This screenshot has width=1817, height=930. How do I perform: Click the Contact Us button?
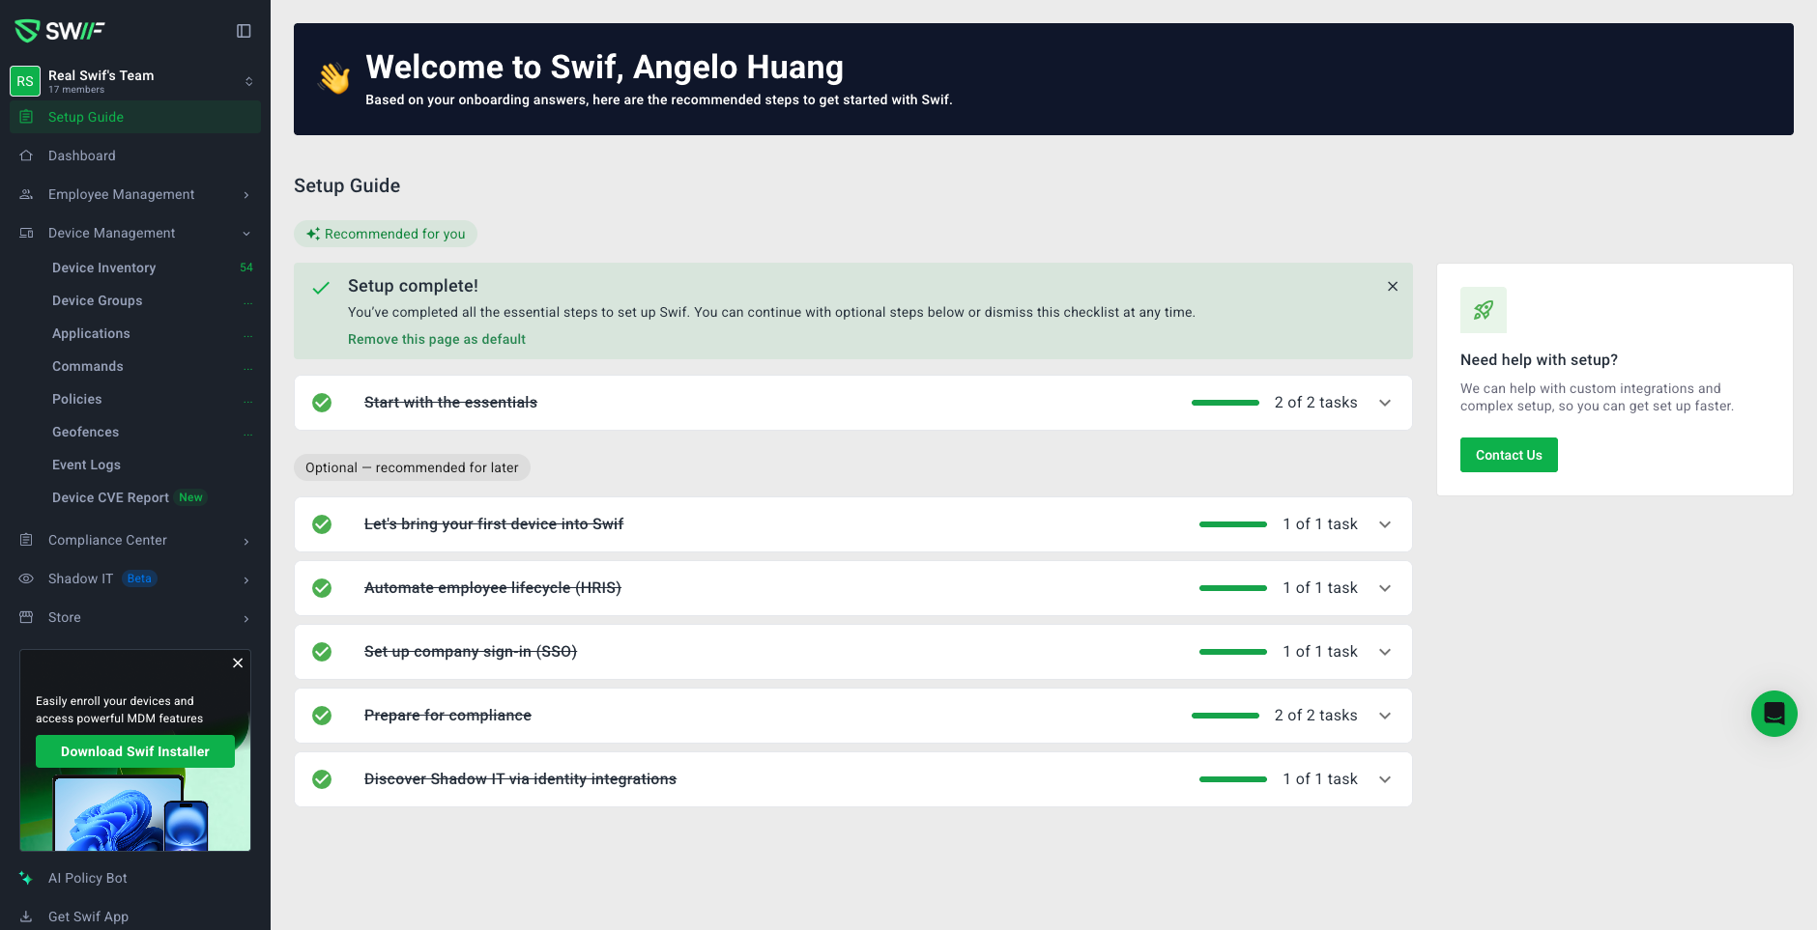pos(1508,455)
